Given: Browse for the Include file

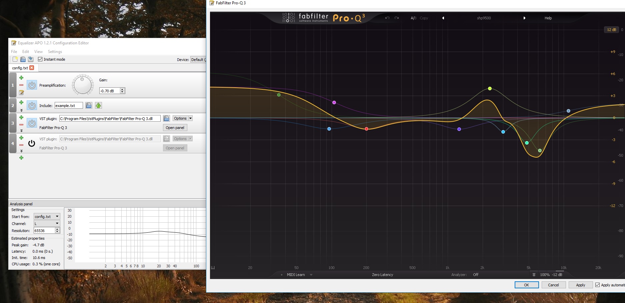Looking at the screenshot, I should [x=89, y=106].
